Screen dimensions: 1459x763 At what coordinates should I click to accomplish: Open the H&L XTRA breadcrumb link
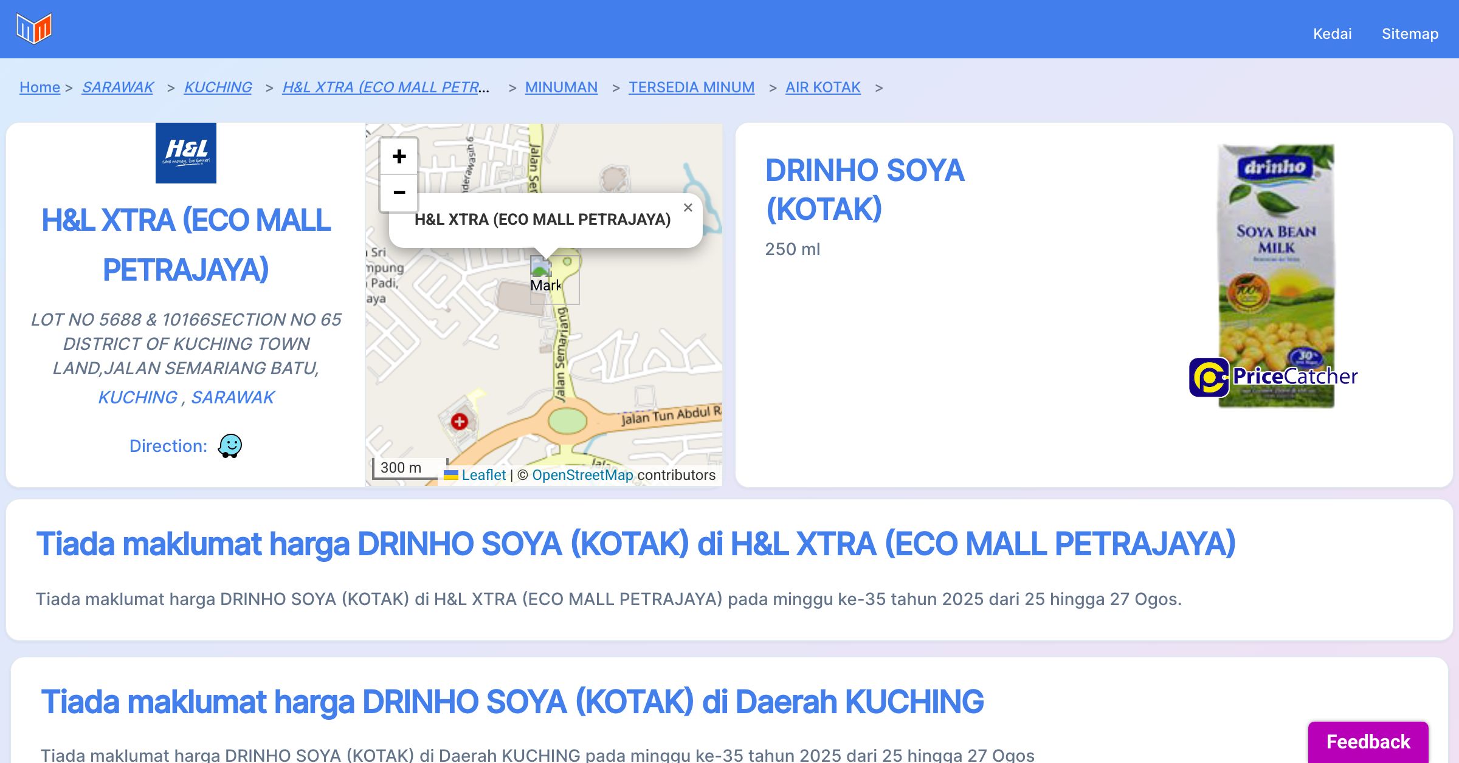pyautogui.click(x=386, y=87)
